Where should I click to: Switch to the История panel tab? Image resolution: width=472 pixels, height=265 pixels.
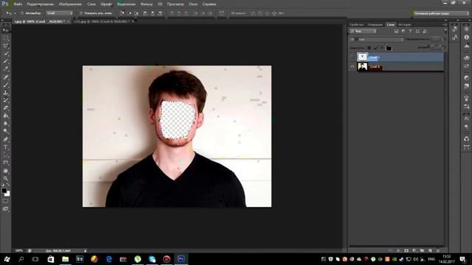405,24
